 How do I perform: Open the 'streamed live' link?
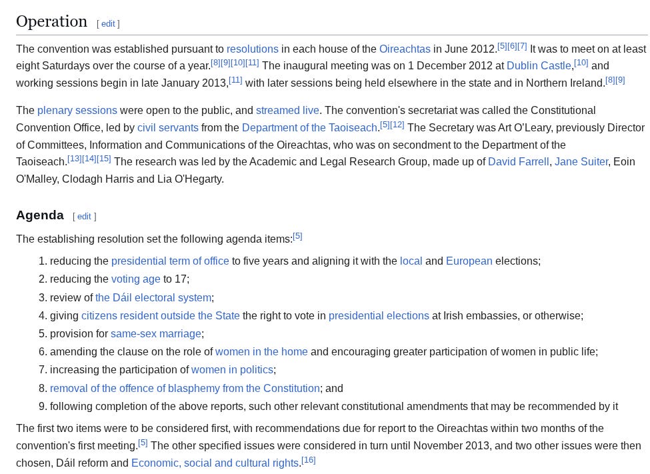[287, 110]
